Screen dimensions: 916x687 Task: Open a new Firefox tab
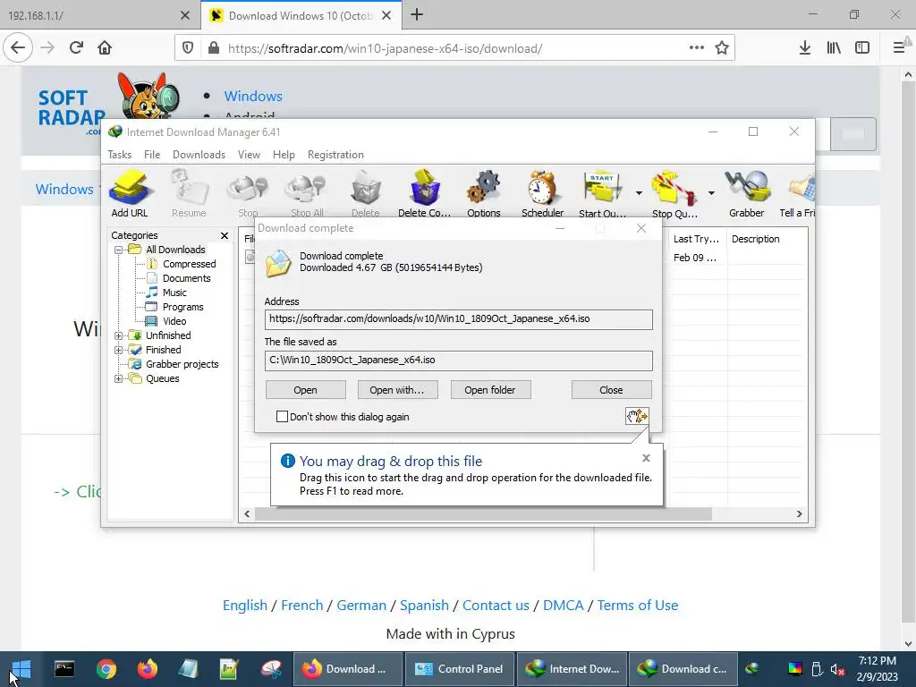[x=417, y=15]
